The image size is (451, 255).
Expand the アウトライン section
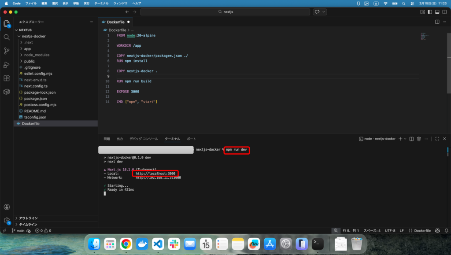click(x=28, y=218)
